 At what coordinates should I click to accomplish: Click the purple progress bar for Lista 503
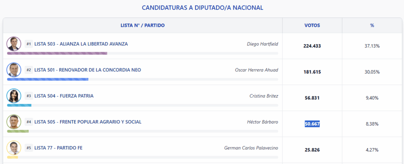tap(57, 53)
